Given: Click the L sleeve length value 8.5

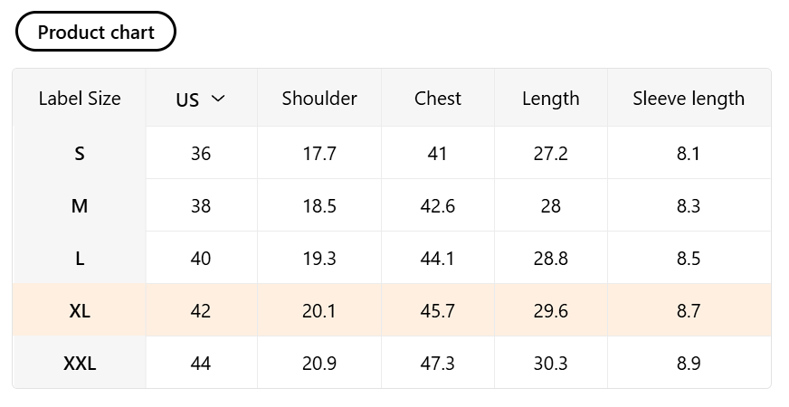Looking at the screenshot, I should coord(689,259).
